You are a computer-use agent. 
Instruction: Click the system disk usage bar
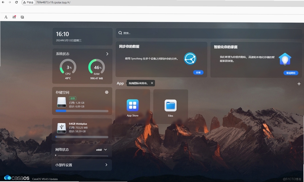82,111
